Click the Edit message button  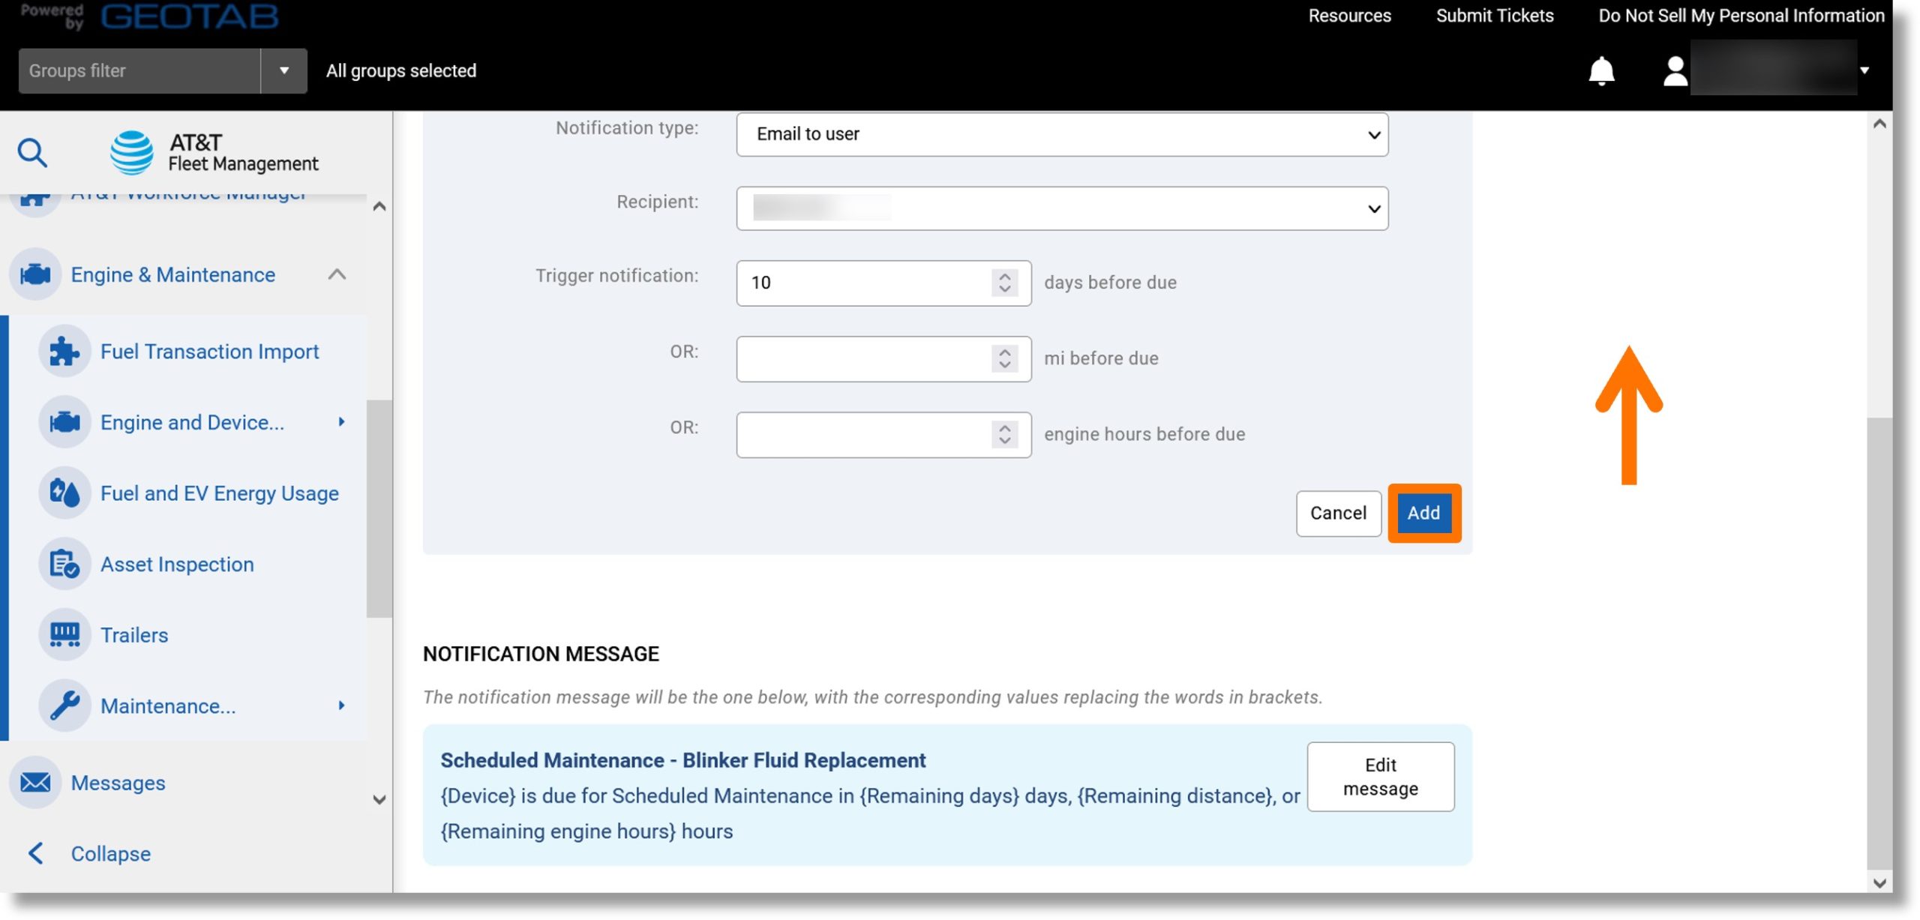[x=1380, y=775]
